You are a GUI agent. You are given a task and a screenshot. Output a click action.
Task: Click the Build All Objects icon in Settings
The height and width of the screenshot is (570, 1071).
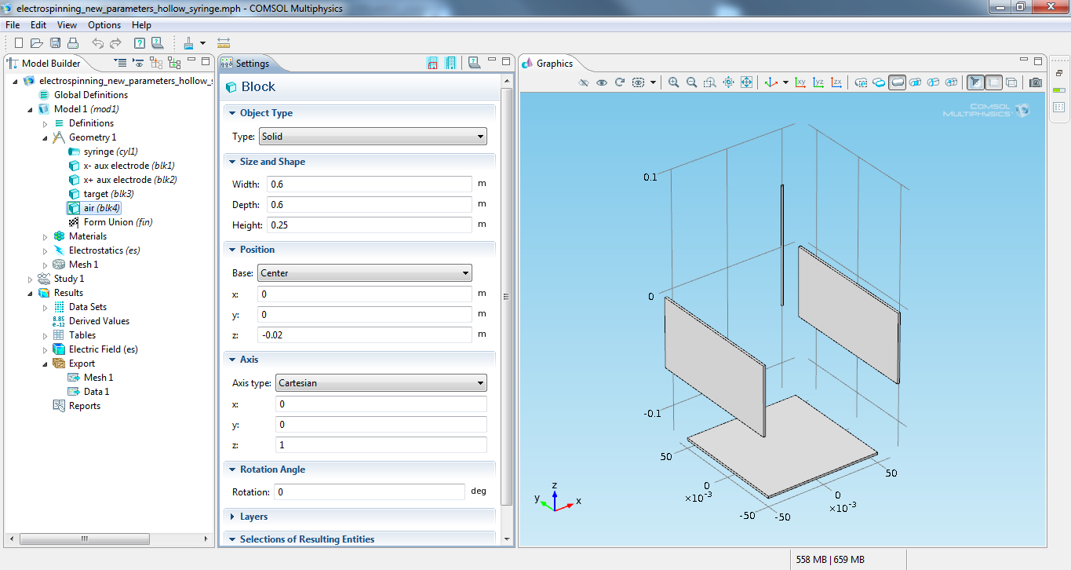tap(450, 64)
